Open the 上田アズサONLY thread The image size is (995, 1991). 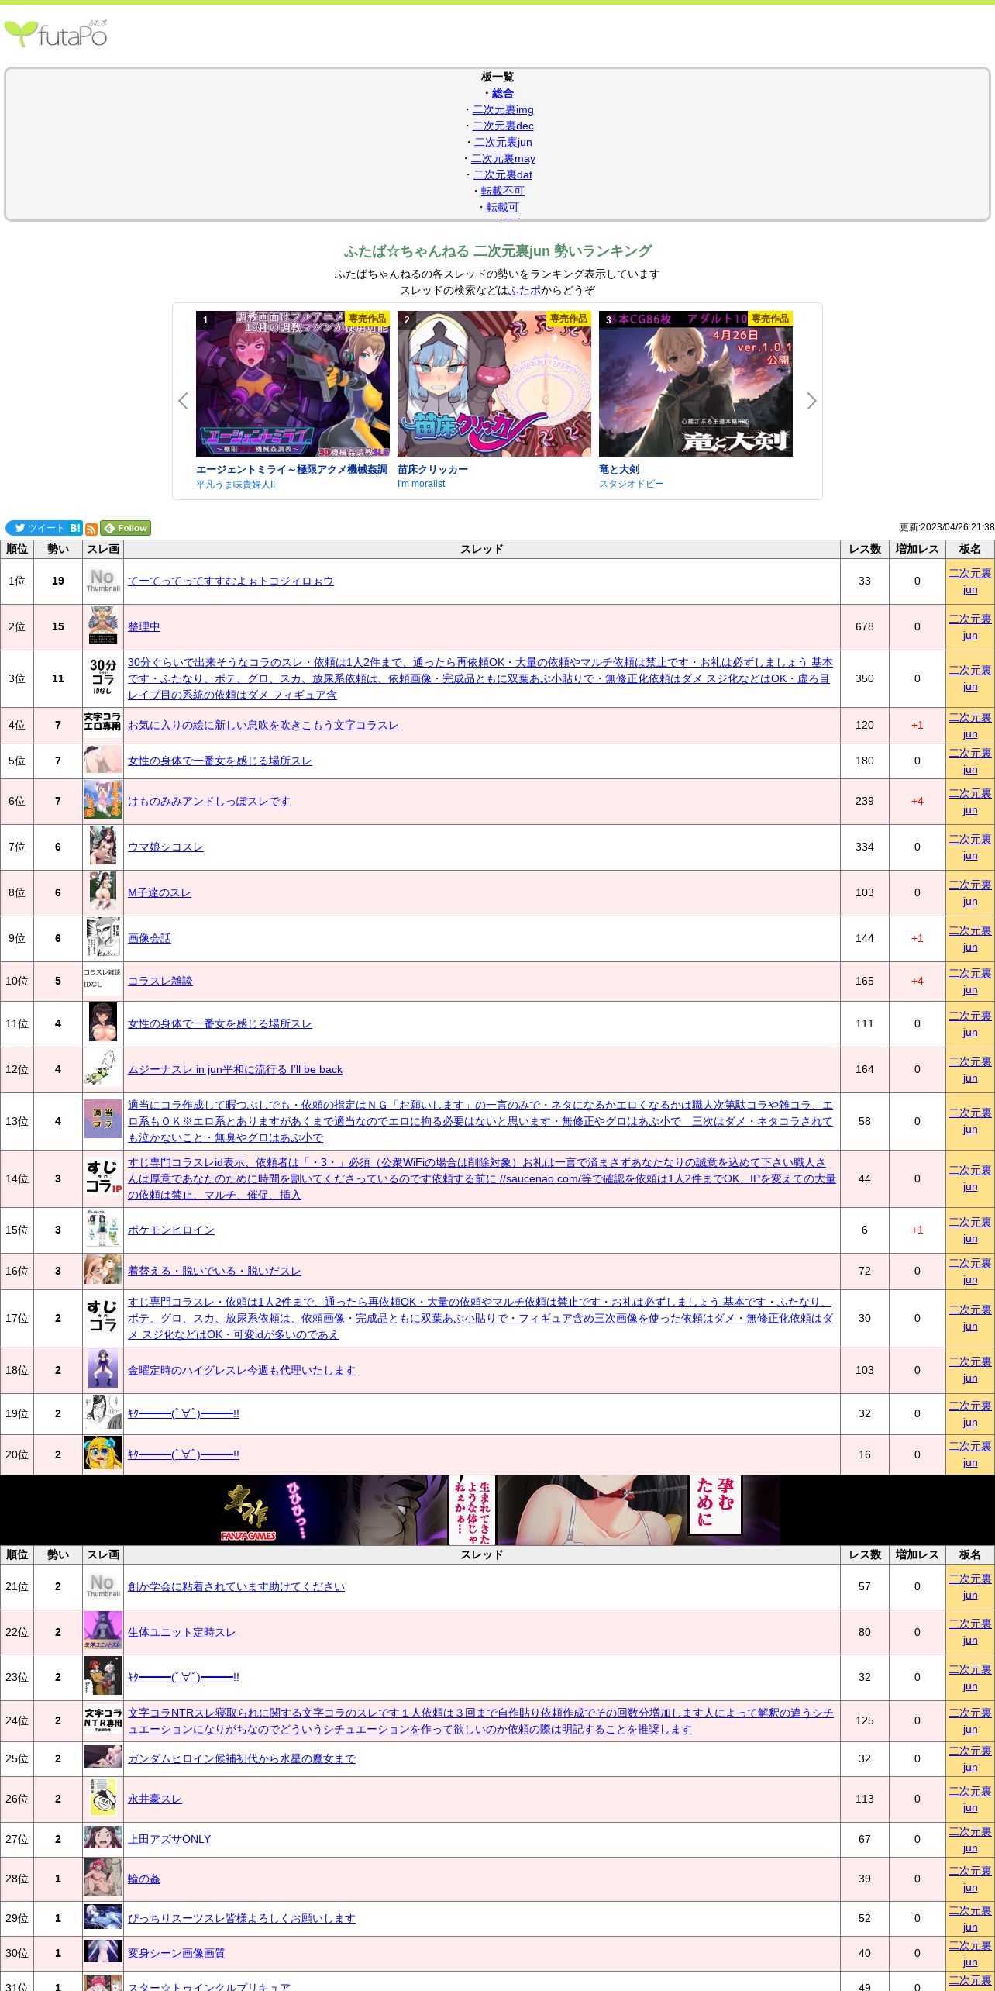click(170, 1839)
